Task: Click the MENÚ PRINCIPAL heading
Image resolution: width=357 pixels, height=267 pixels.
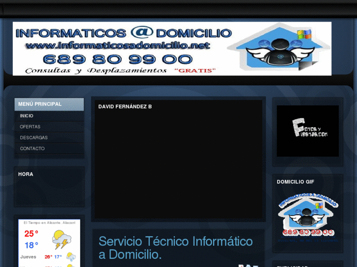Action: (40, 104)
